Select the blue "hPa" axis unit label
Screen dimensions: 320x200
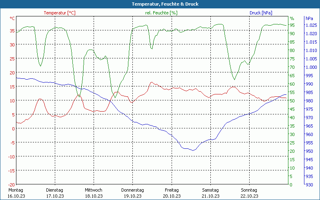pos(309,18)
